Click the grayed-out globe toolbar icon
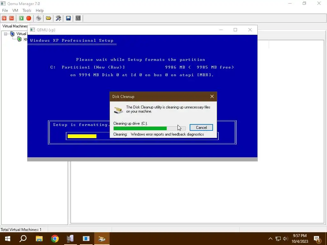 [39, 18]
